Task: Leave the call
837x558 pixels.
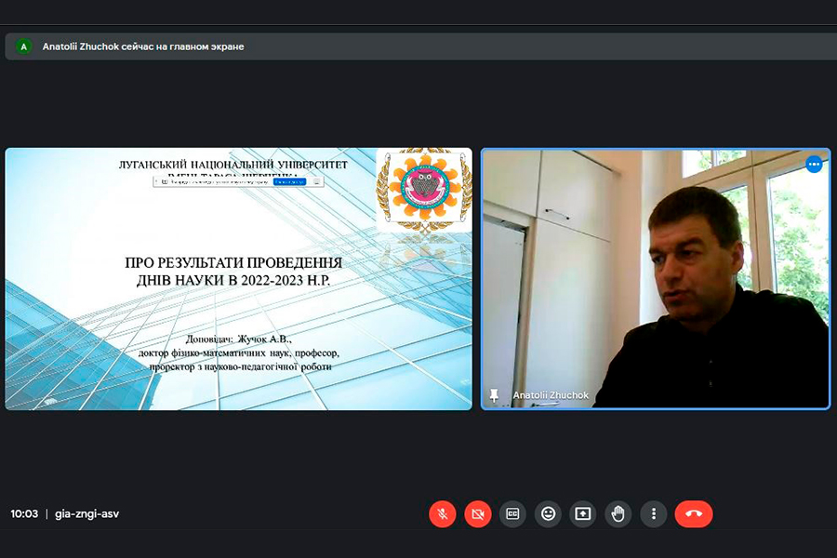Action: coord(694,514)
